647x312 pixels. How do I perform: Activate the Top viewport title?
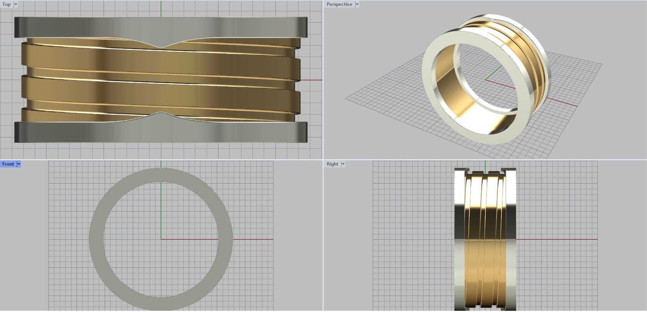(6, 4)
